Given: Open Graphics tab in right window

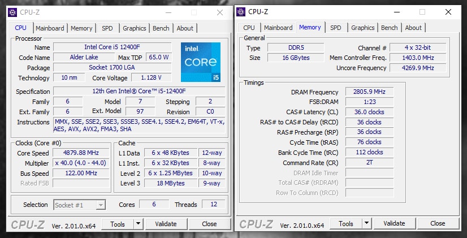Looking at the screenshot, I should (x=363, y=28).
